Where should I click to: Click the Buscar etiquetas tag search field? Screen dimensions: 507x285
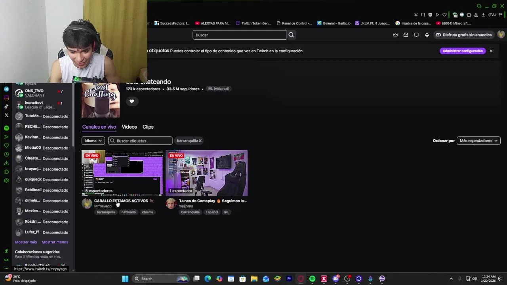pyautogui.click(x=140, y=141)
